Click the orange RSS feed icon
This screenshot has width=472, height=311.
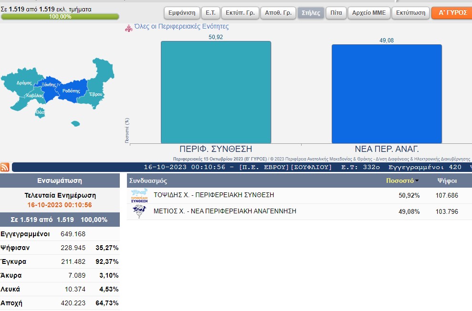(5, 167)
